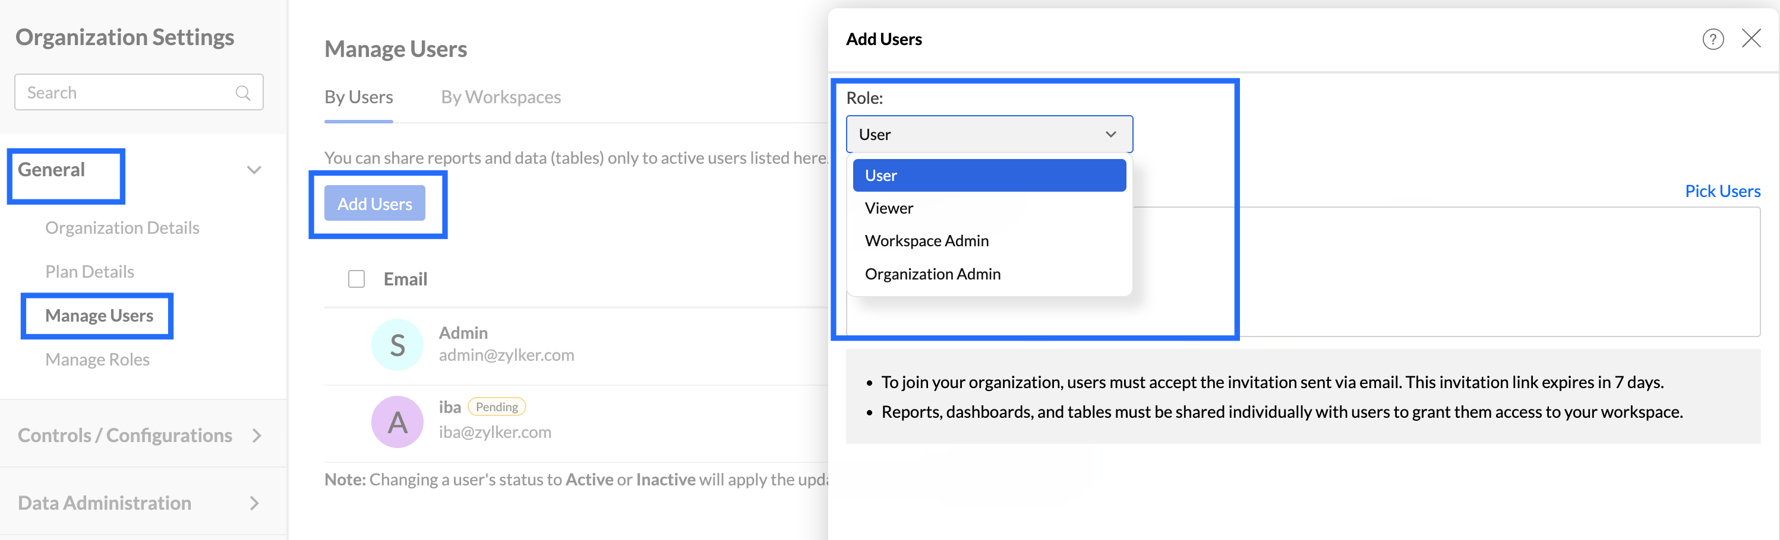Close the Add Users panel
The image size is (1780, 540).
click(1751, 39)
